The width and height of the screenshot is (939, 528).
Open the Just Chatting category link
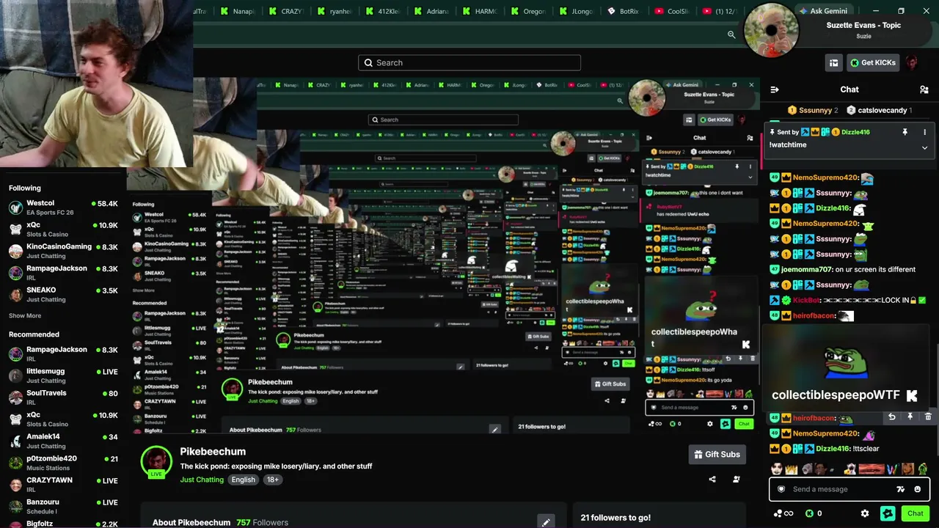click(202, 480)
